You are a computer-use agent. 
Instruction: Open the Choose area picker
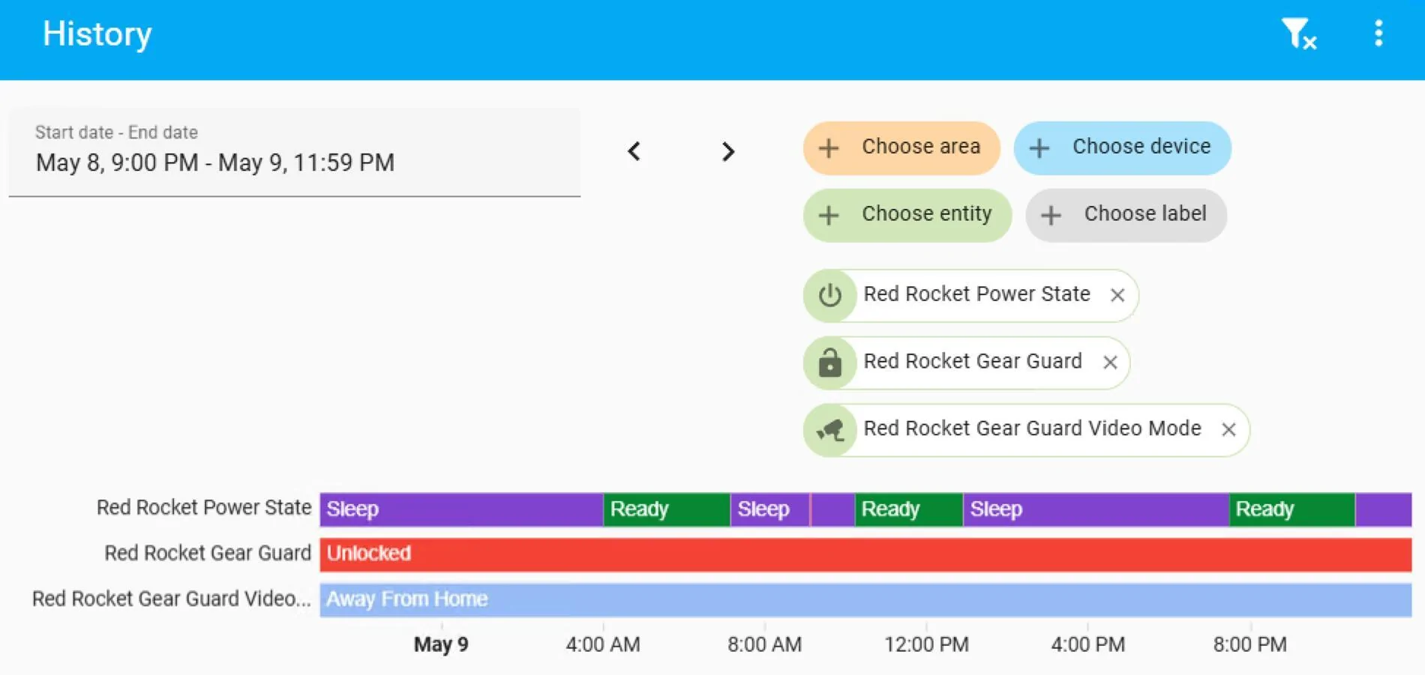(901, 148)
